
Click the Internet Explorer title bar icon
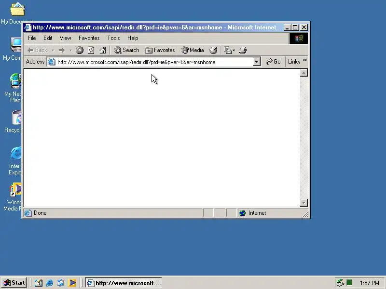click(28, 27)
